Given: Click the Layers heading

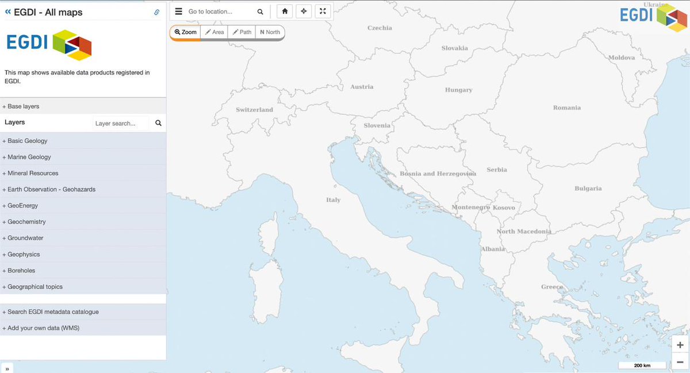Looking at the screenshot, I should (x=15, y=122).
